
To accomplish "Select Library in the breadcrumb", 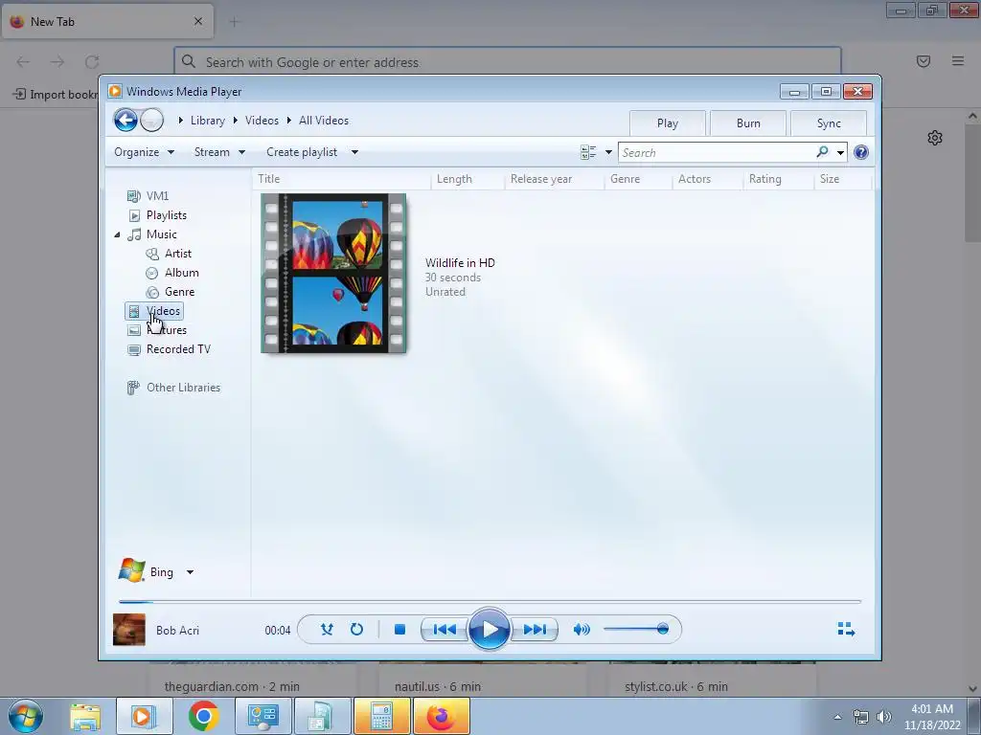I will click(208, 121).
